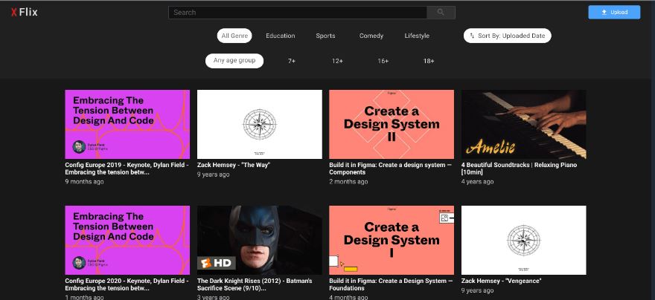Click the Upload button
The width and height of the screenshot is (655, 300).
point(614,12)
